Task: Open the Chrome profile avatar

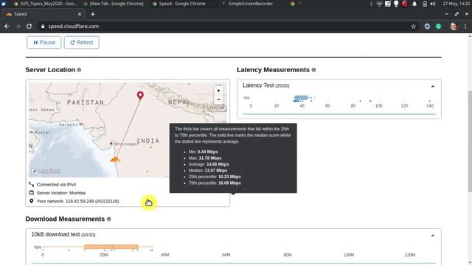Action: pos(454,26)
